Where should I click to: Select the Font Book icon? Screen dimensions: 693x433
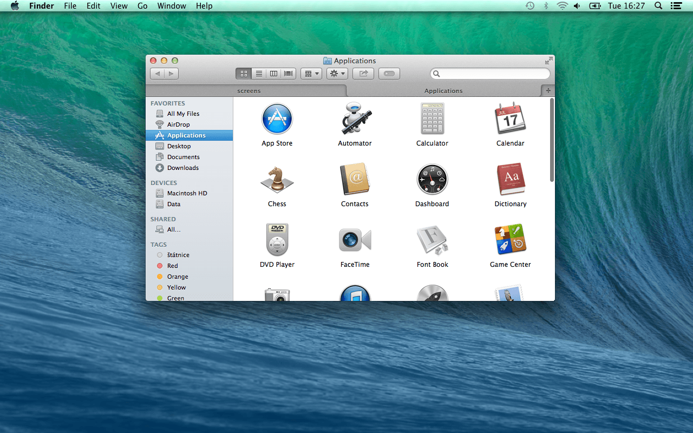tap(433, 240)
